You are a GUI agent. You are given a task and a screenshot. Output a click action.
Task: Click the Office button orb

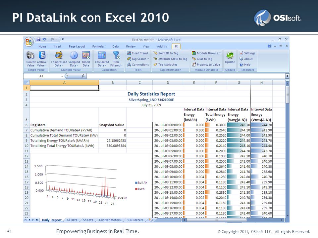click(28, 42)
